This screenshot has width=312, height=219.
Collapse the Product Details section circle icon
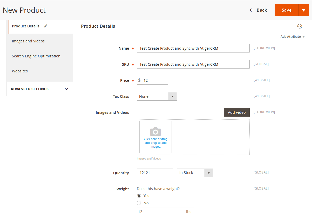tap(300, 26)
